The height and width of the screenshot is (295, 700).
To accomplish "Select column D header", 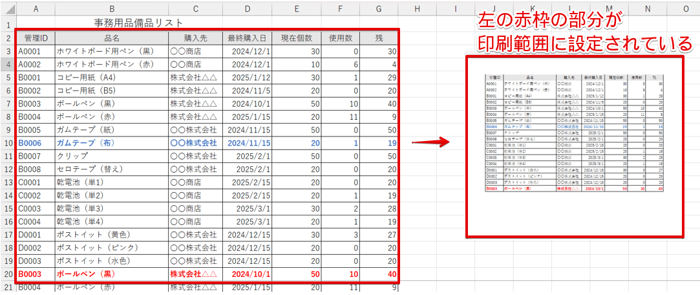I will tap(248, 8).
